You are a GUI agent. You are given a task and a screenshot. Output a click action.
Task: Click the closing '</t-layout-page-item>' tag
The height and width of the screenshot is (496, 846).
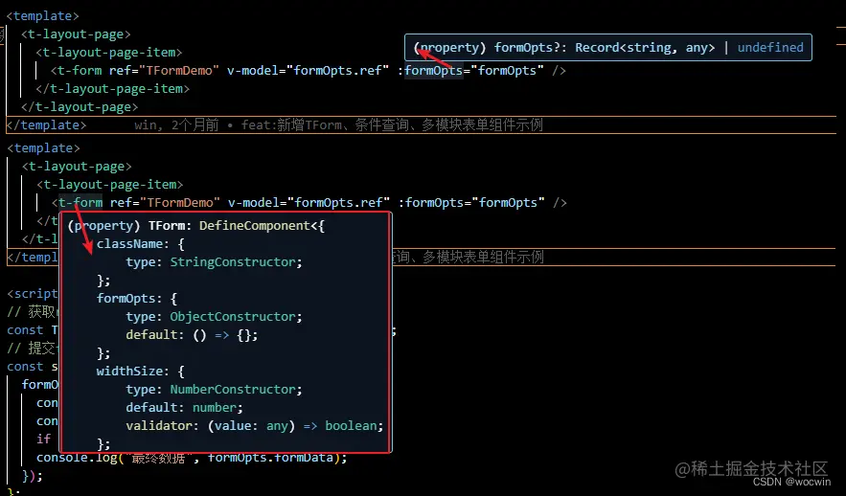(113, 88)
